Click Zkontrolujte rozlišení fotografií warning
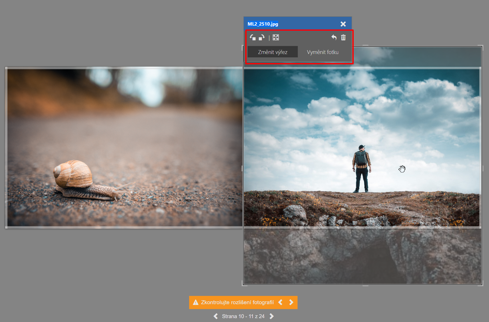 tap(237, 302)
